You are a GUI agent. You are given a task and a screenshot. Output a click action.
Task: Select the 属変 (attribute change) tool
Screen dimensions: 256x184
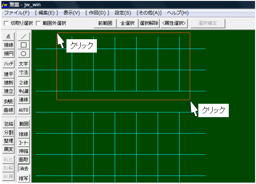point(8,149)
